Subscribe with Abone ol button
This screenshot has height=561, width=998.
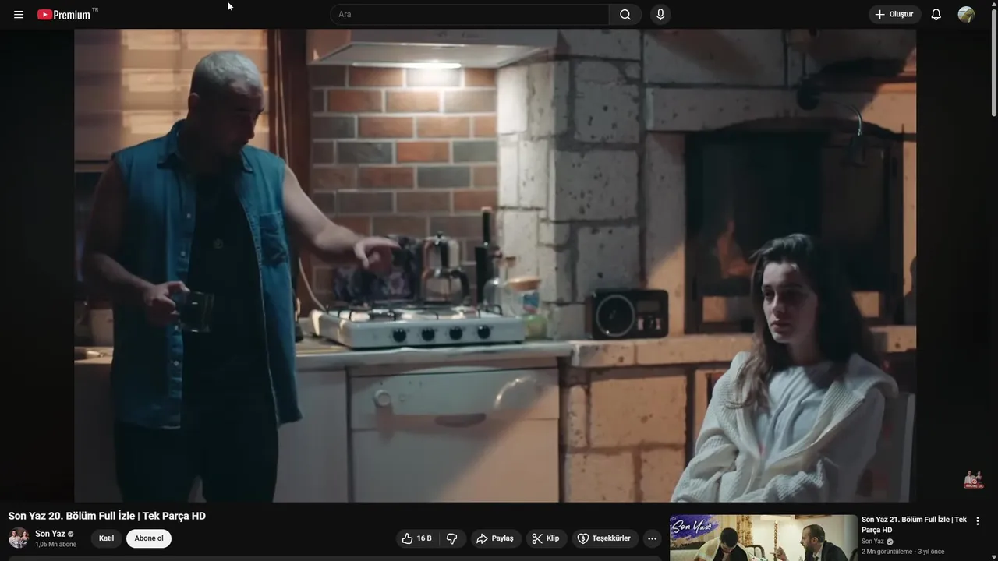(149, 538)
